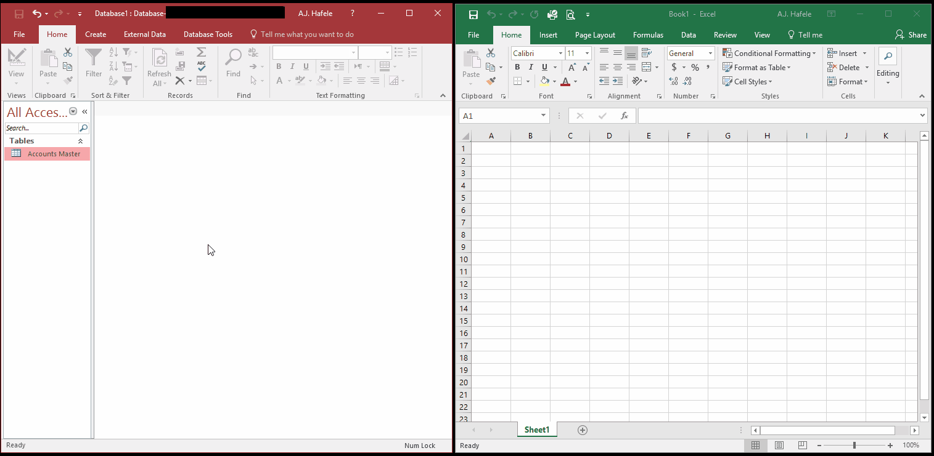The height and width of the screenshot is (456, 934).
Task: Switch to Sheet1 tab
Action: pyautogui.click(x=537, y=430)
